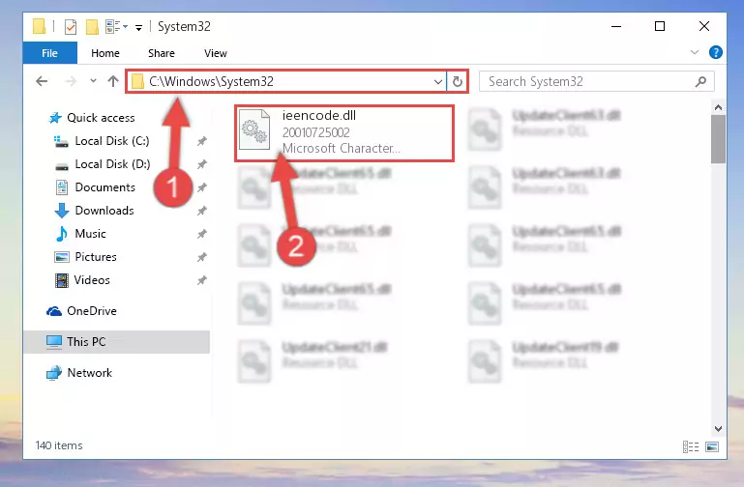Image resolution: width=744 pixels, height=487 pixels.
Task: Switch to the View ribbon tab
Action: (x=216, y=53)
